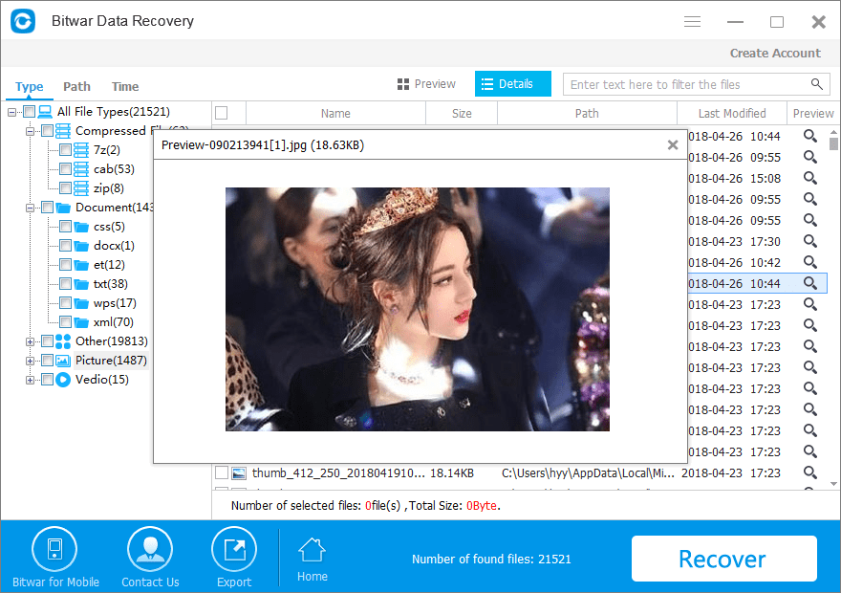Screen dimensions: 841x593
Task: Click the Picture category image icon
Action: 63,361
